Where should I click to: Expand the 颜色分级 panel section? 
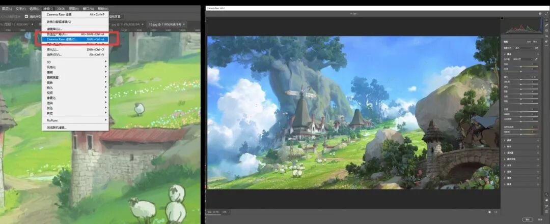[505, 159]
